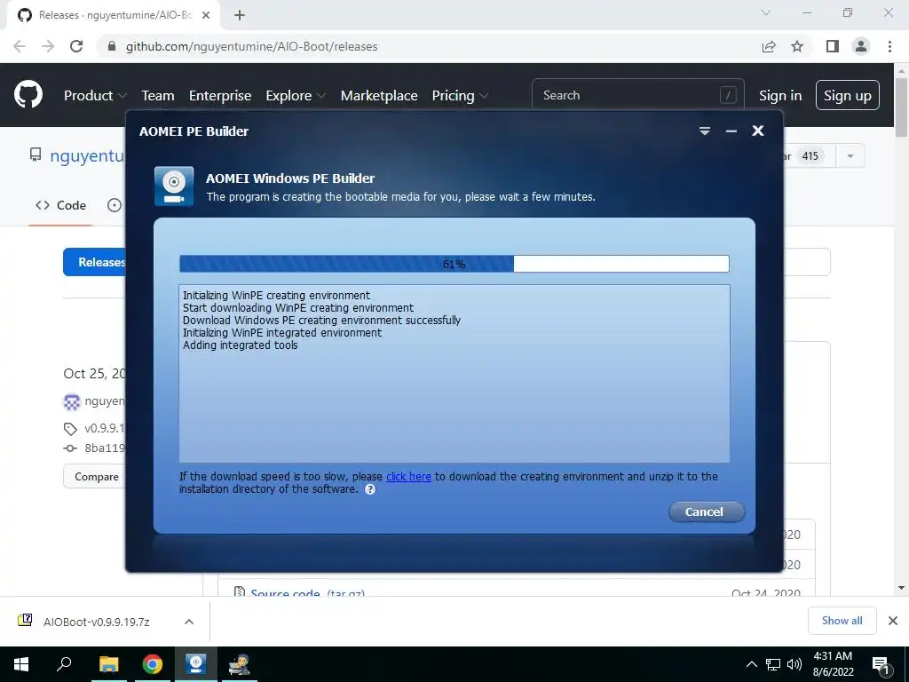Click the address bar URL

[x=251, y=46]
